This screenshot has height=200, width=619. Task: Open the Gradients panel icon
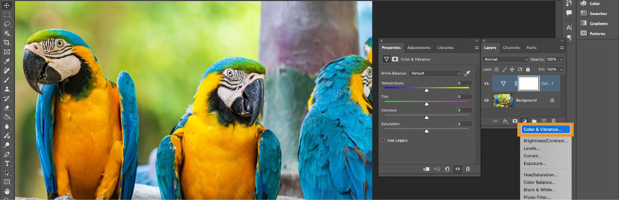coord(583,23)
